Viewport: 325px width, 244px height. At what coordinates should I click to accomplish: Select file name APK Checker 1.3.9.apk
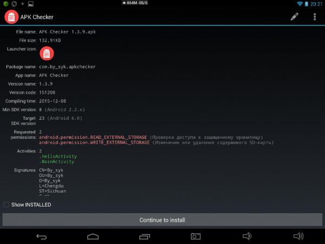pos(67,32)
